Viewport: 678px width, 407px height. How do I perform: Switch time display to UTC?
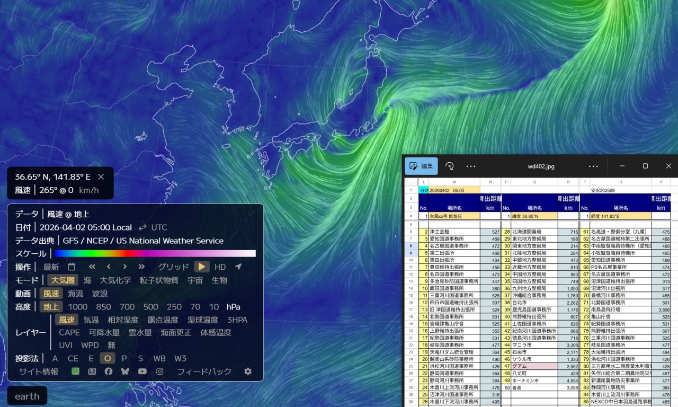click(x=159, y=227)
